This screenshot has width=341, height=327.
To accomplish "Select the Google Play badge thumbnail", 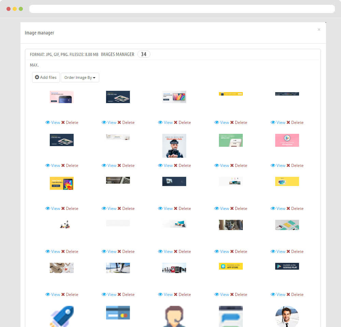I will 287,266.
